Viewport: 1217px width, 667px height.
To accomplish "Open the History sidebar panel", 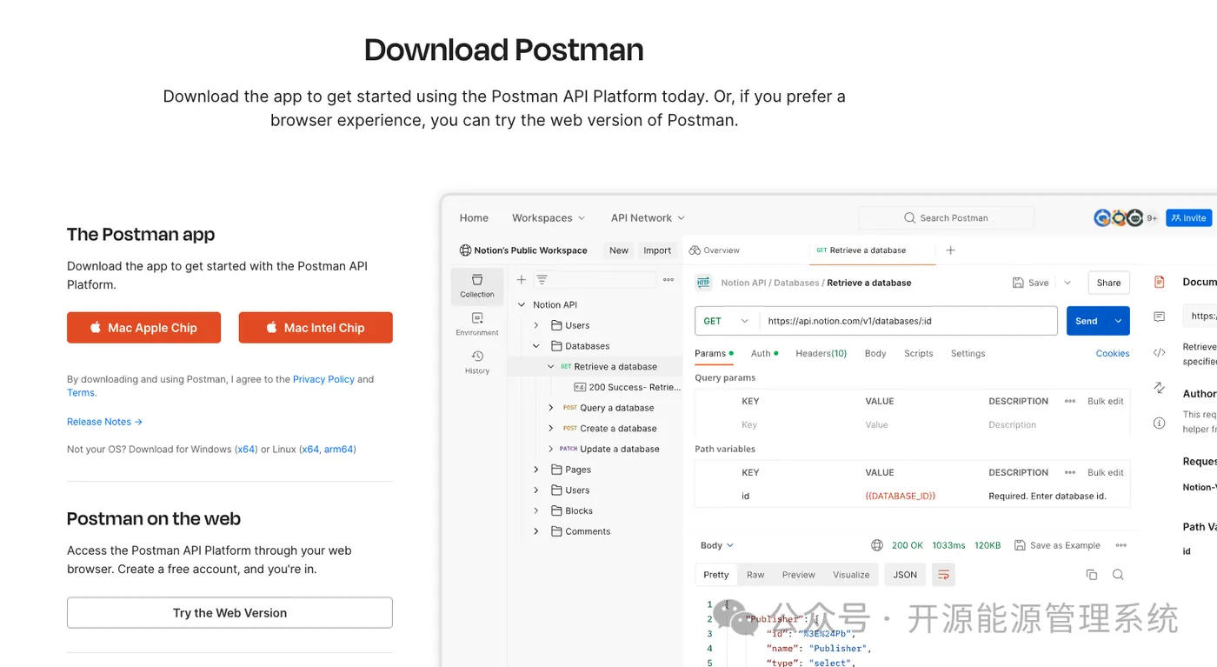I will 477,362.
